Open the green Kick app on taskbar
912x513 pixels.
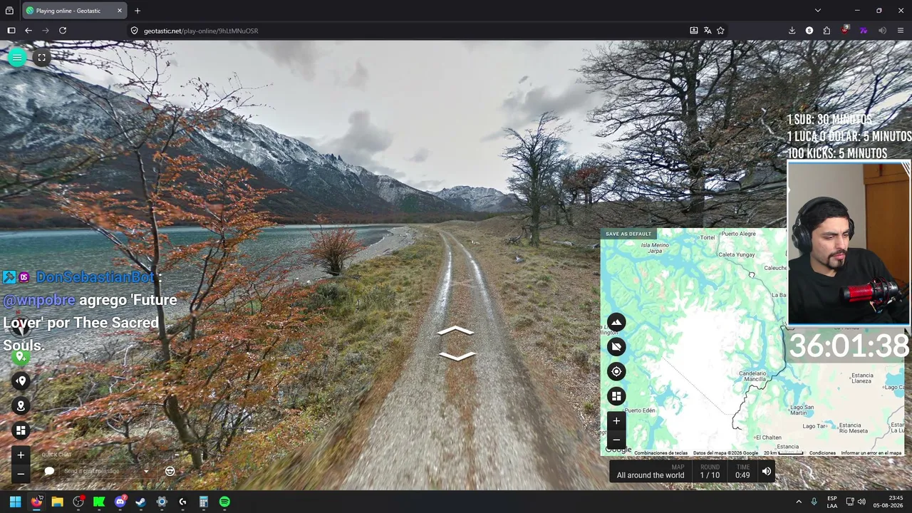pos(99,502)
